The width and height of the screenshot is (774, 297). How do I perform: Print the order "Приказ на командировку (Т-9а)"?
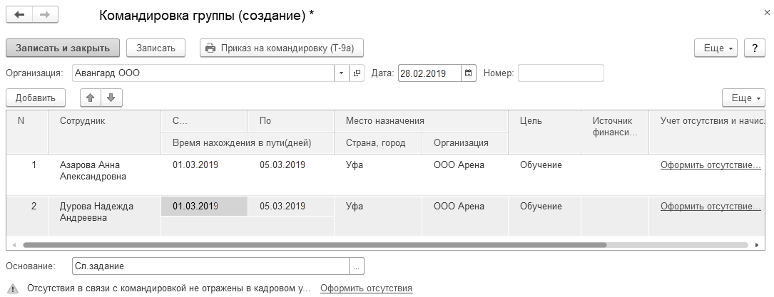click(282, 48)
